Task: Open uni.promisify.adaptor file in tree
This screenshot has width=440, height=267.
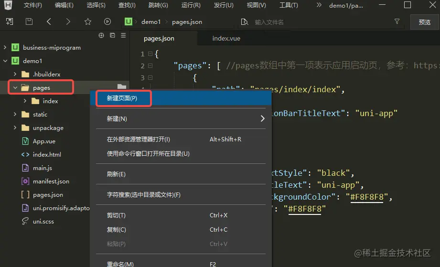Action: point(61,208)
